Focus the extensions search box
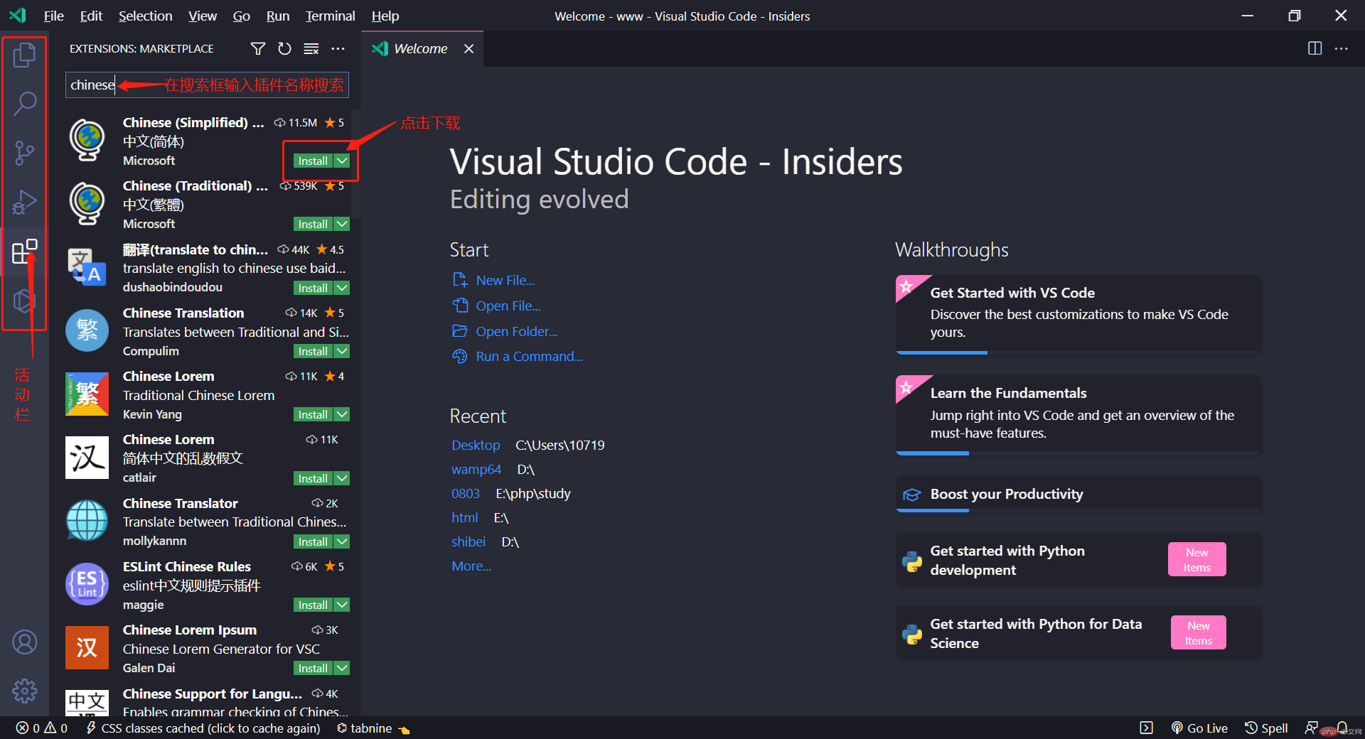This screenshot has height=739, width=1365. [x=207, y=85]
